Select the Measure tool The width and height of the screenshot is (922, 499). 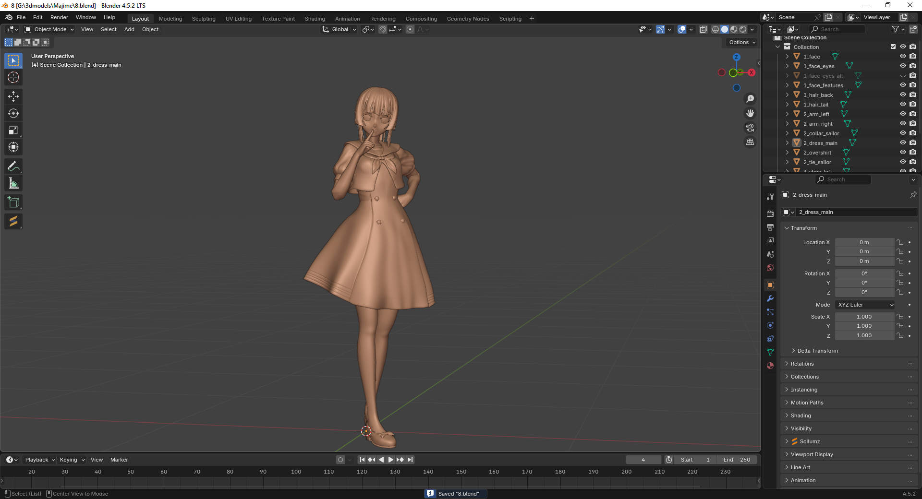pyautogui.click(x=13, y=183)
